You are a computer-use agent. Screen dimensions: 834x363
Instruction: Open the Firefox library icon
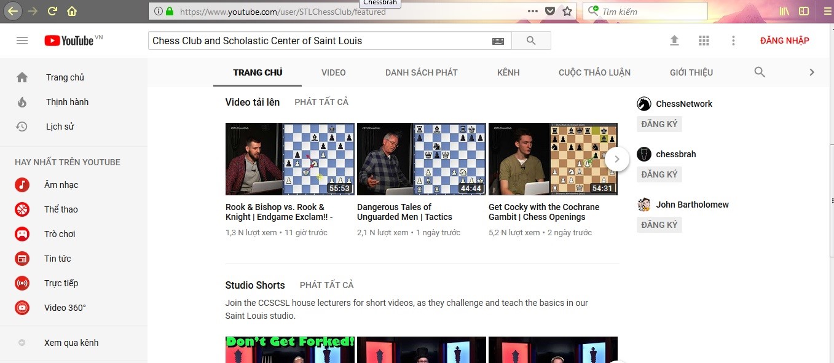pyautogui.click(x=784, y=11)
